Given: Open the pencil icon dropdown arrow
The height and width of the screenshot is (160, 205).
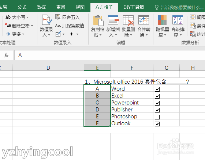Looking at the screenshot, I should click(64, 34).
